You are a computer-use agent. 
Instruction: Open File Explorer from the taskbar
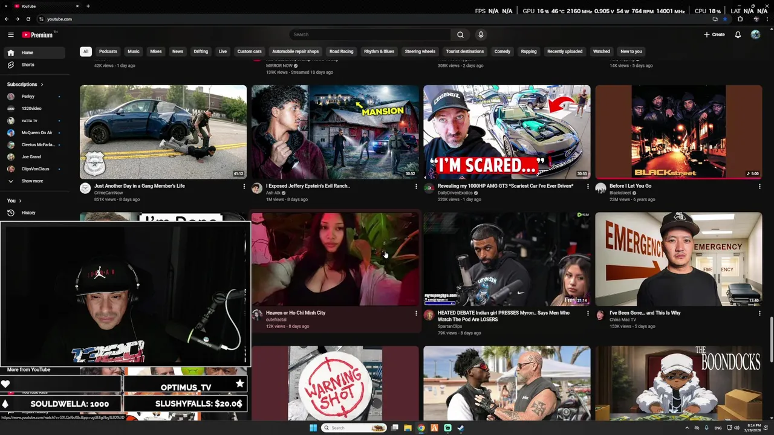tap(408, 428)
